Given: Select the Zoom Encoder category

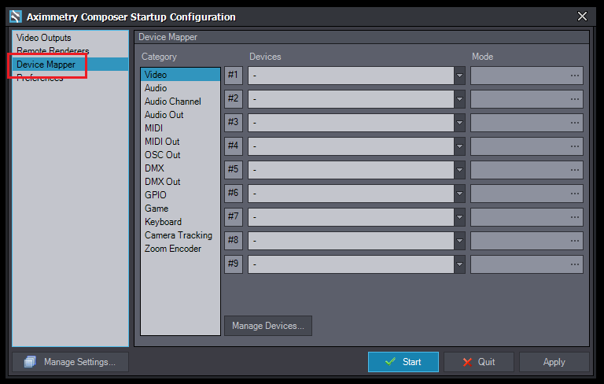Looking at the screenshot, I should tap(172, 249).
